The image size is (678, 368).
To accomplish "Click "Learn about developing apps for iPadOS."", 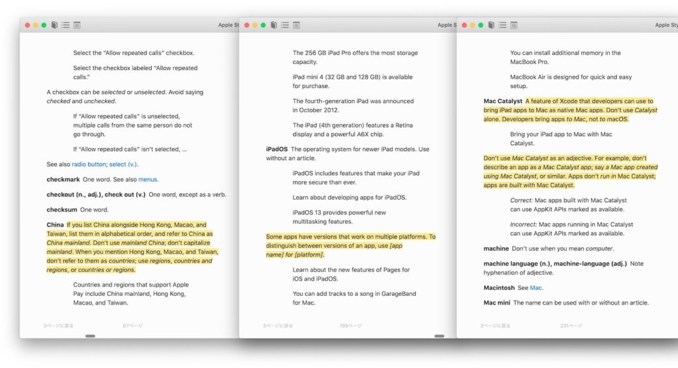I will tap(350, 198).
